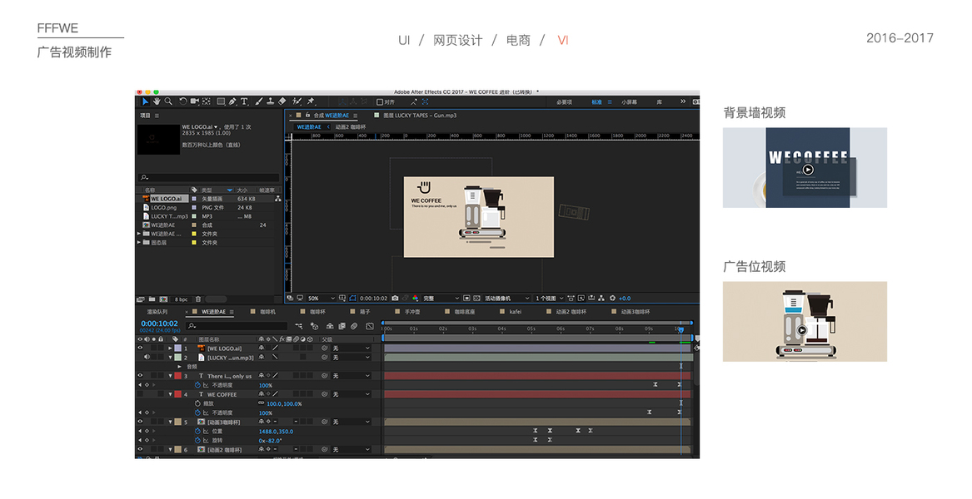Select the Roto Brush tool

(x=297, y=101)
